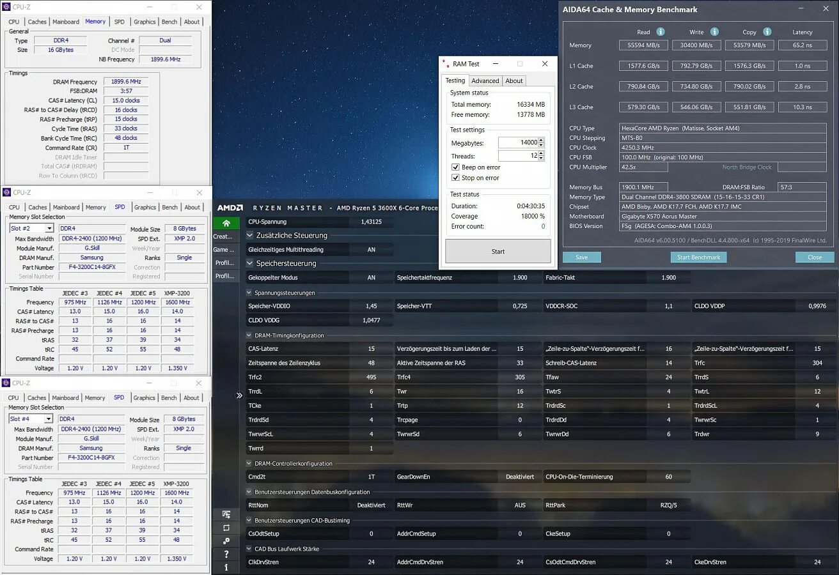Image resolution: width=839 pixels, height=575 pixels.
Task: Click GearDownEn value Deaktiviert
Action: point(520,477)
